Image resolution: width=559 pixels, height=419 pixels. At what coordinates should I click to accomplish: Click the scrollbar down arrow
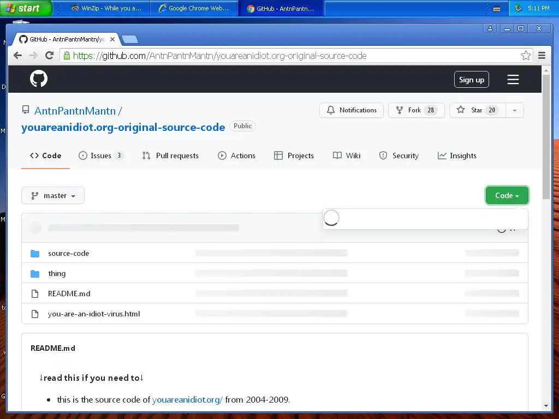click(x=546, y=406)
